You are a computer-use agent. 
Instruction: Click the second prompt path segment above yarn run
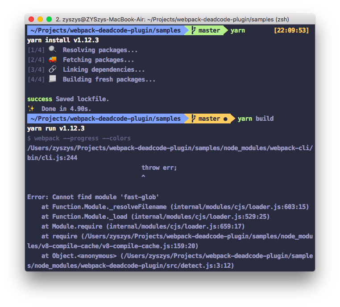[106, 119]
